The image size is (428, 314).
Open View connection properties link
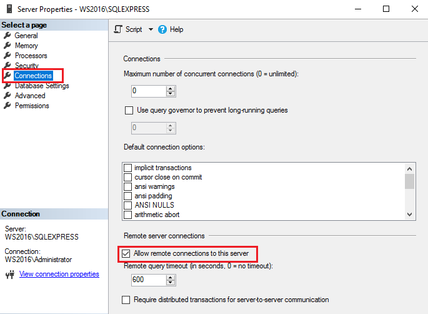[x=59, y=274]
